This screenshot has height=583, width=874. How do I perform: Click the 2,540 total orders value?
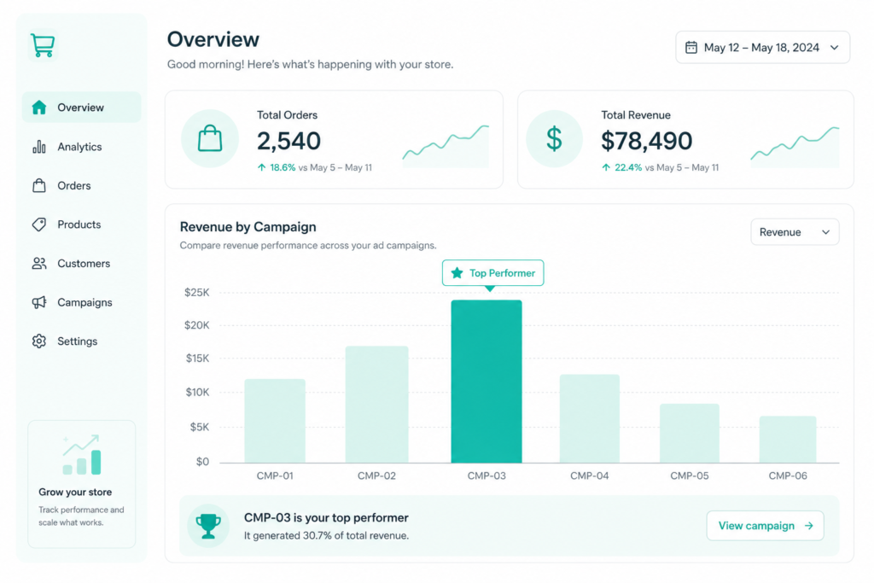pos(288,141)
